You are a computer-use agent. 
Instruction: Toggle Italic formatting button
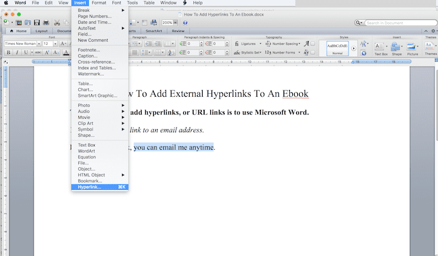coord(18,53)
